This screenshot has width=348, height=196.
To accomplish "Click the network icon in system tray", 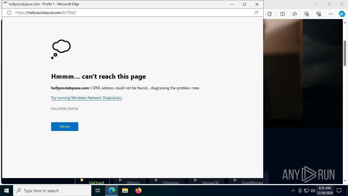I will click(x=306, y=191).
